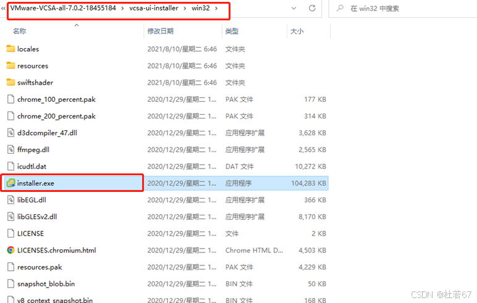Click the swiftshader folder icon
The image size is (477, 303).
[x=11, y=82]
